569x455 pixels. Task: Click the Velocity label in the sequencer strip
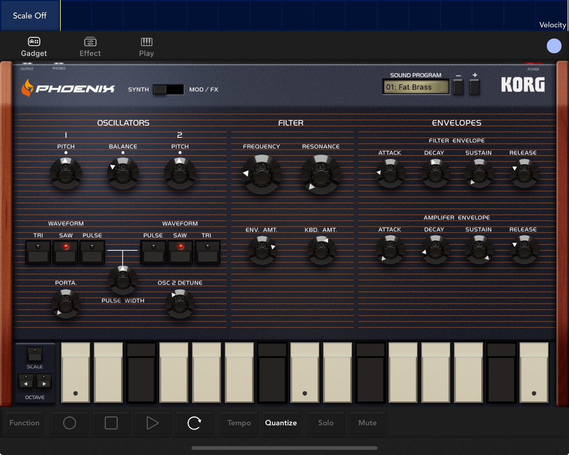[553, 25]
